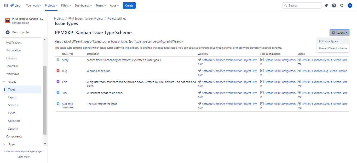
Task: Click the magnifier icon in search box
Action: [x=286, y=5]
